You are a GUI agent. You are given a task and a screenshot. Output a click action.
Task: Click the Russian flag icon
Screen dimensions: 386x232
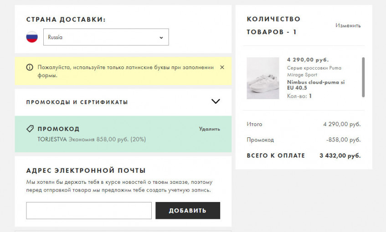point(32,37)
